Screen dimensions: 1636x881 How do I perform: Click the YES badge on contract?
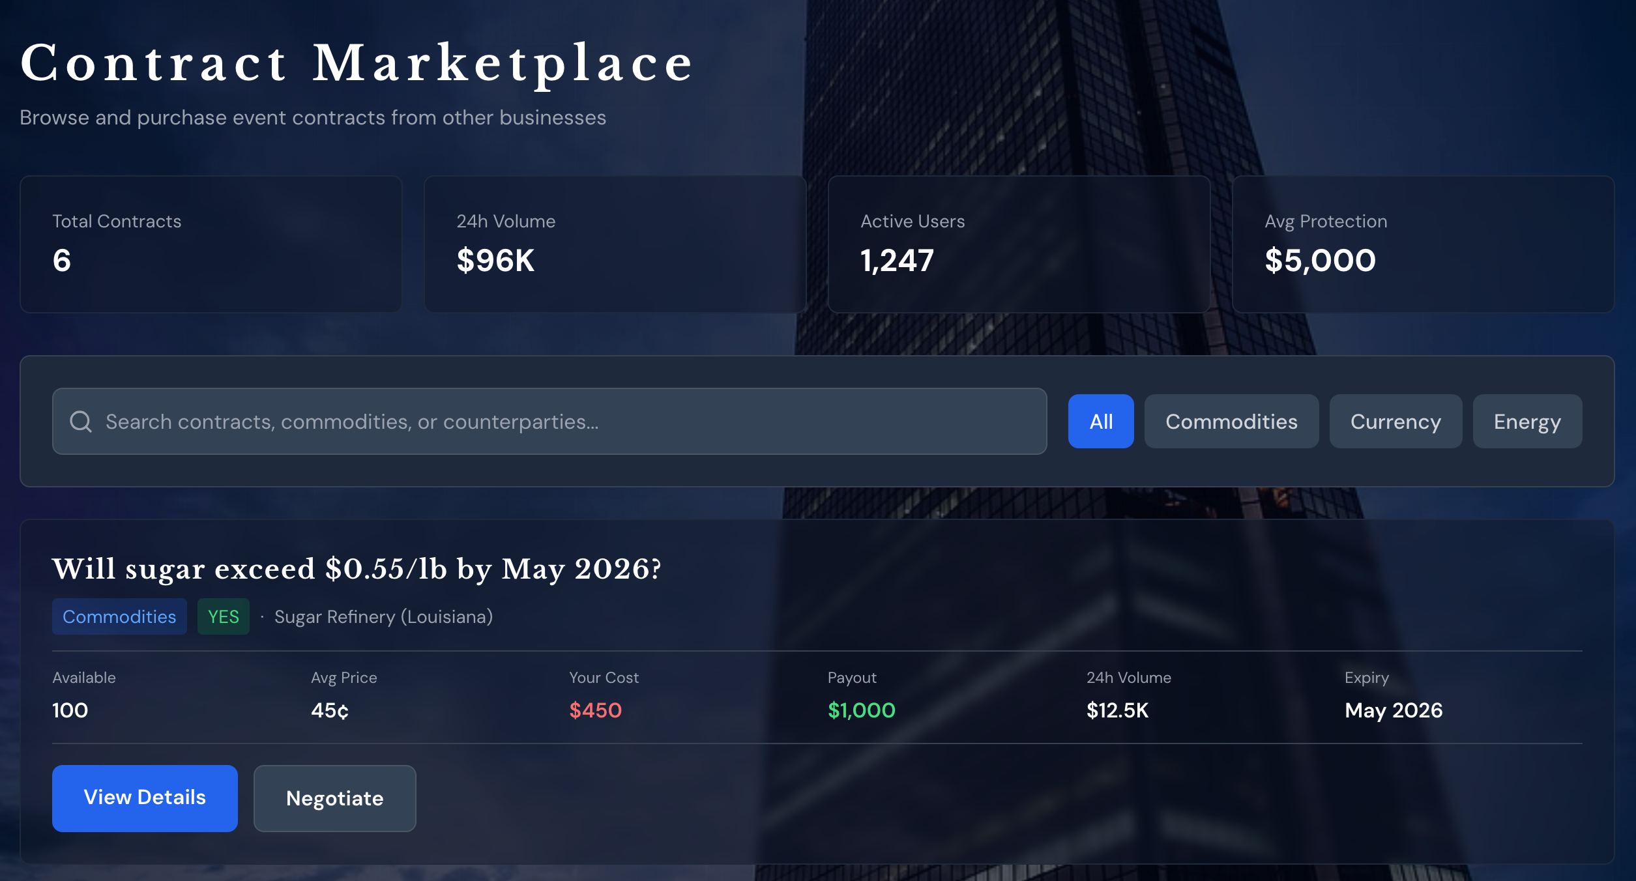point(223,616)
